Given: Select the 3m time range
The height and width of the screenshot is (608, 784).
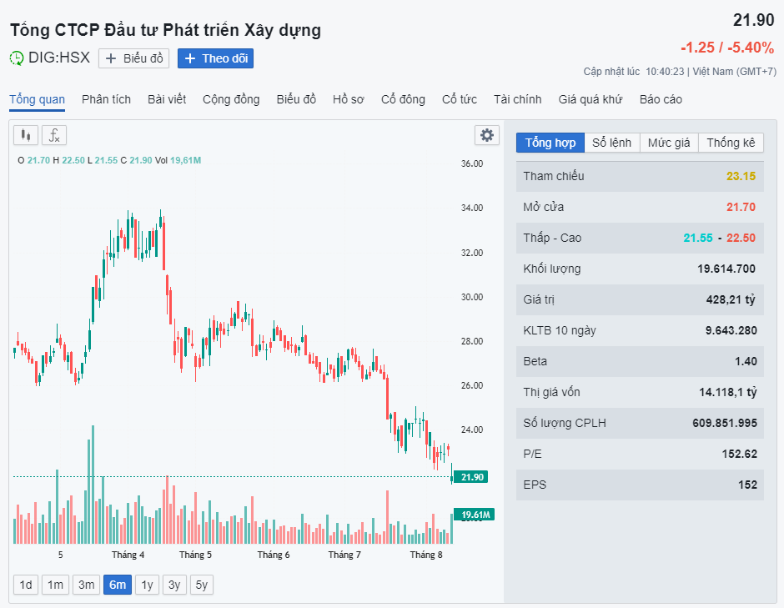Looking at the screenshot, I should (86, 585).
